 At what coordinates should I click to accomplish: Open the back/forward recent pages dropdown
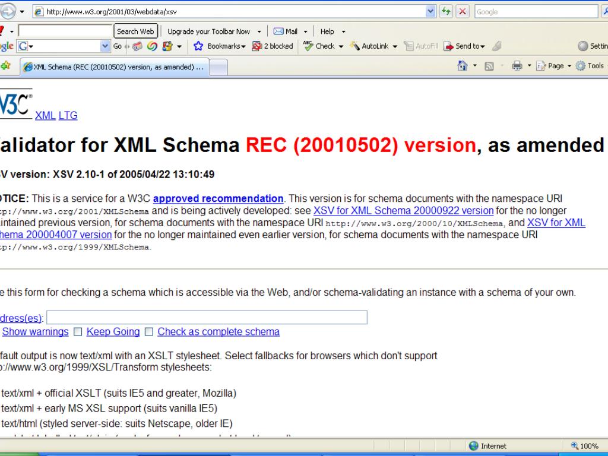22,12
